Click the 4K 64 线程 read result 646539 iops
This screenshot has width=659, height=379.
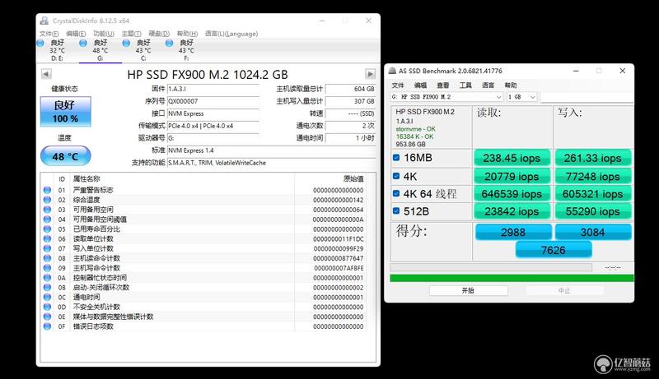click(512, 194)
